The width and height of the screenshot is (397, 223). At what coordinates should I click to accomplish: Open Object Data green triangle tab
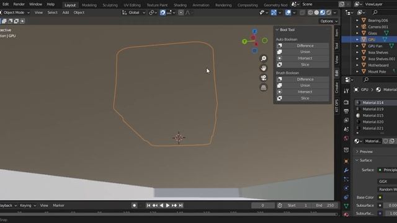point(346,206)
